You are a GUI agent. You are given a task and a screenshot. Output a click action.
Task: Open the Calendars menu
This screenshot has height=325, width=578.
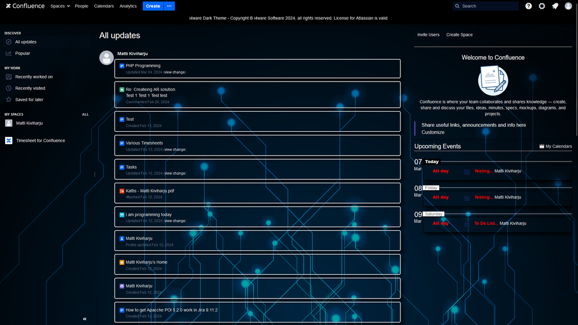pyautogui.click(x=104, y=6)
